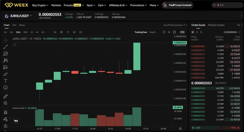Open the candlestick chart type selector
The image size is (244, 132).
click(x=55, y=32)
